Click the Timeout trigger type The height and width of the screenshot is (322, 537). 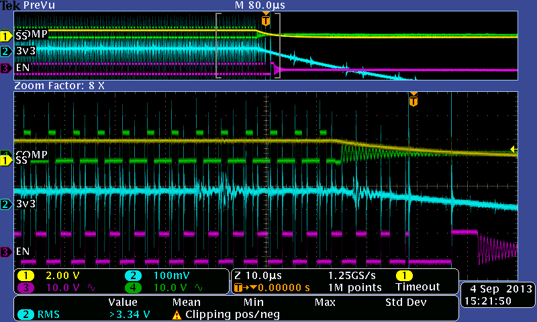click(x=418, y=286)
